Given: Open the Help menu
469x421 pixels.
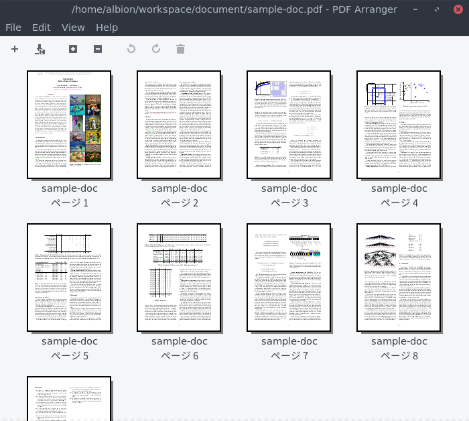Looking at the screenshot, I should coord(107,27).
